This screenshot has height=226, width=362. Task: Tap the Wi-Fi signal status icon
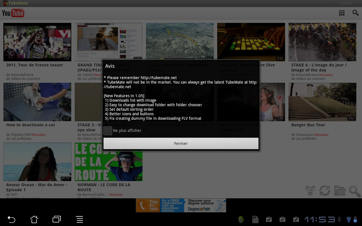[349, 219]
